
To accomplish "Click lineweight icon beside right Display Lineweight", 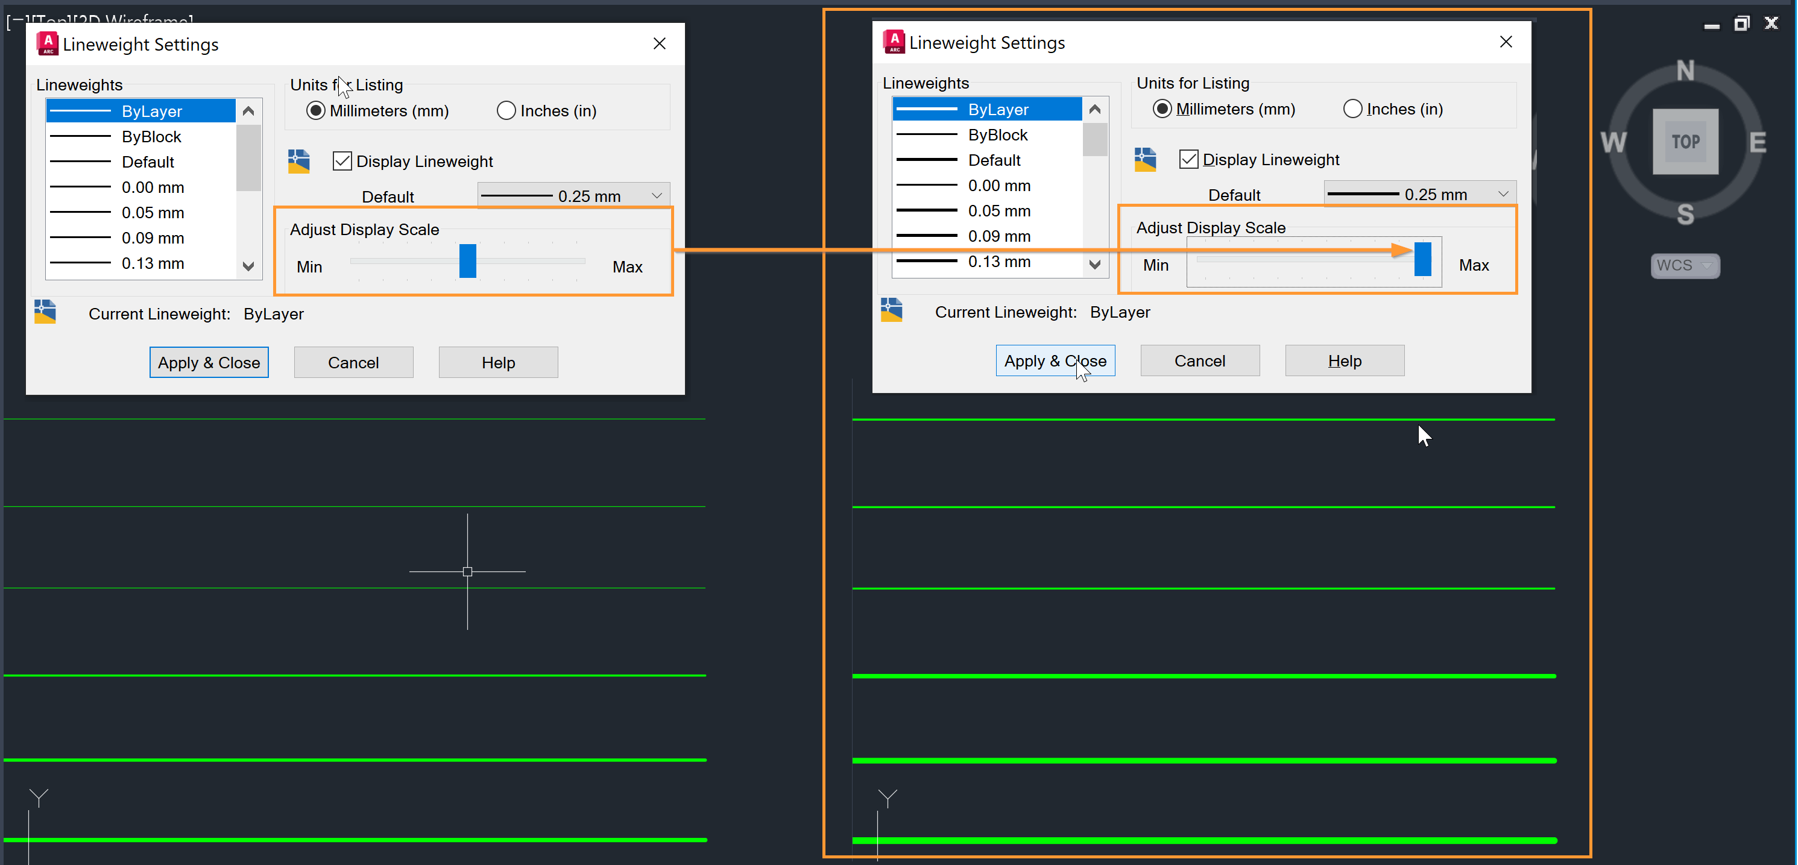I will (1144, 160).
